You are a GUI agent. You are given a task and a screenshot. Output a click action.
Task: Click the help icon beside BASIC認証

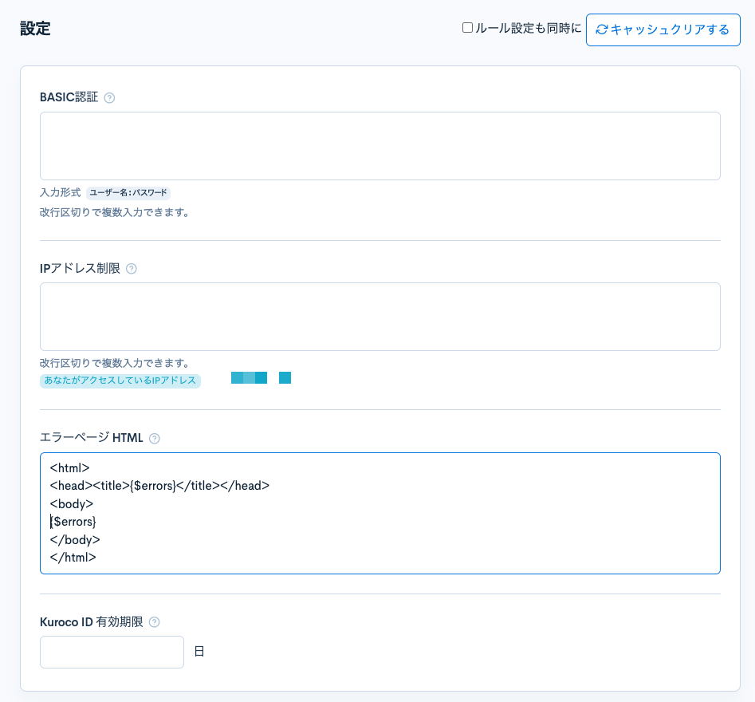[109, 98]
